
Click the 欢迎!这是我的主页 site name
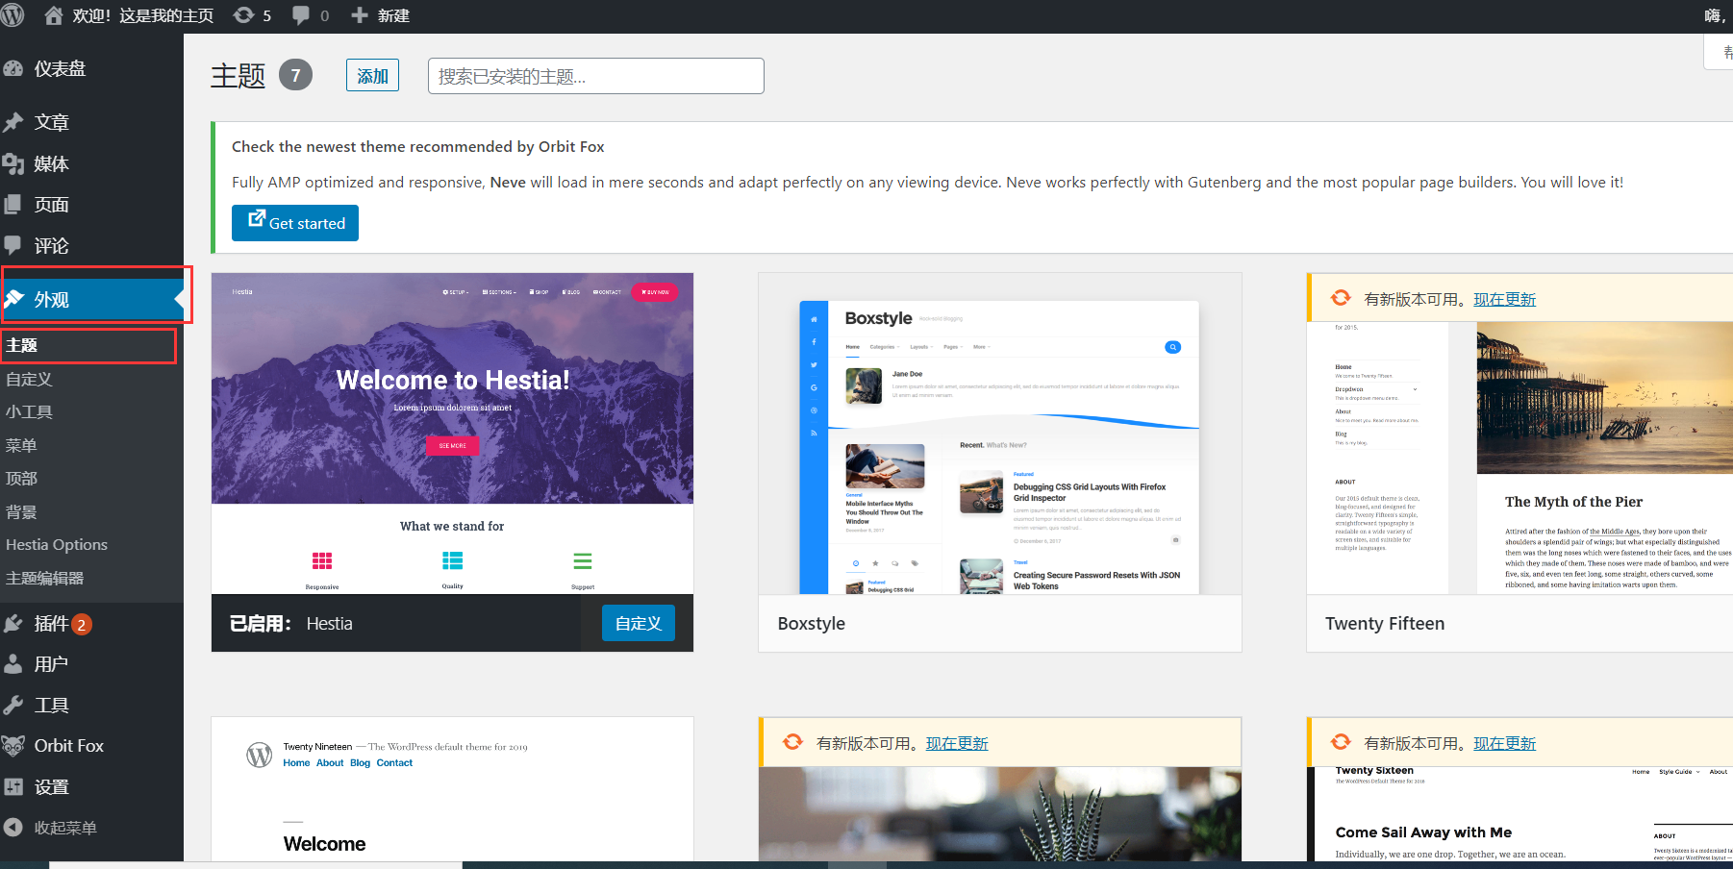(x=142, y=15)
